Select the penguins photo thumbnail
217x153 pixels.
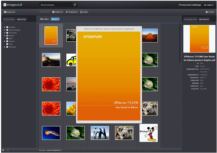tap(100, 133)
